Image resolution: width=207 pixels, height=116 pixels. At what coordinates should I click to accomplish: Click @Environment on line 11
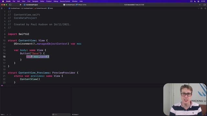pos(23,44)
